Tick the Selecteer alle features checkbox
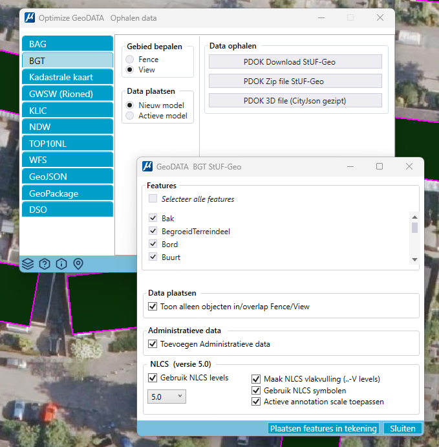The height and width of the screenshot is (447, 439). pyautogui.click(x=153, y=199)
